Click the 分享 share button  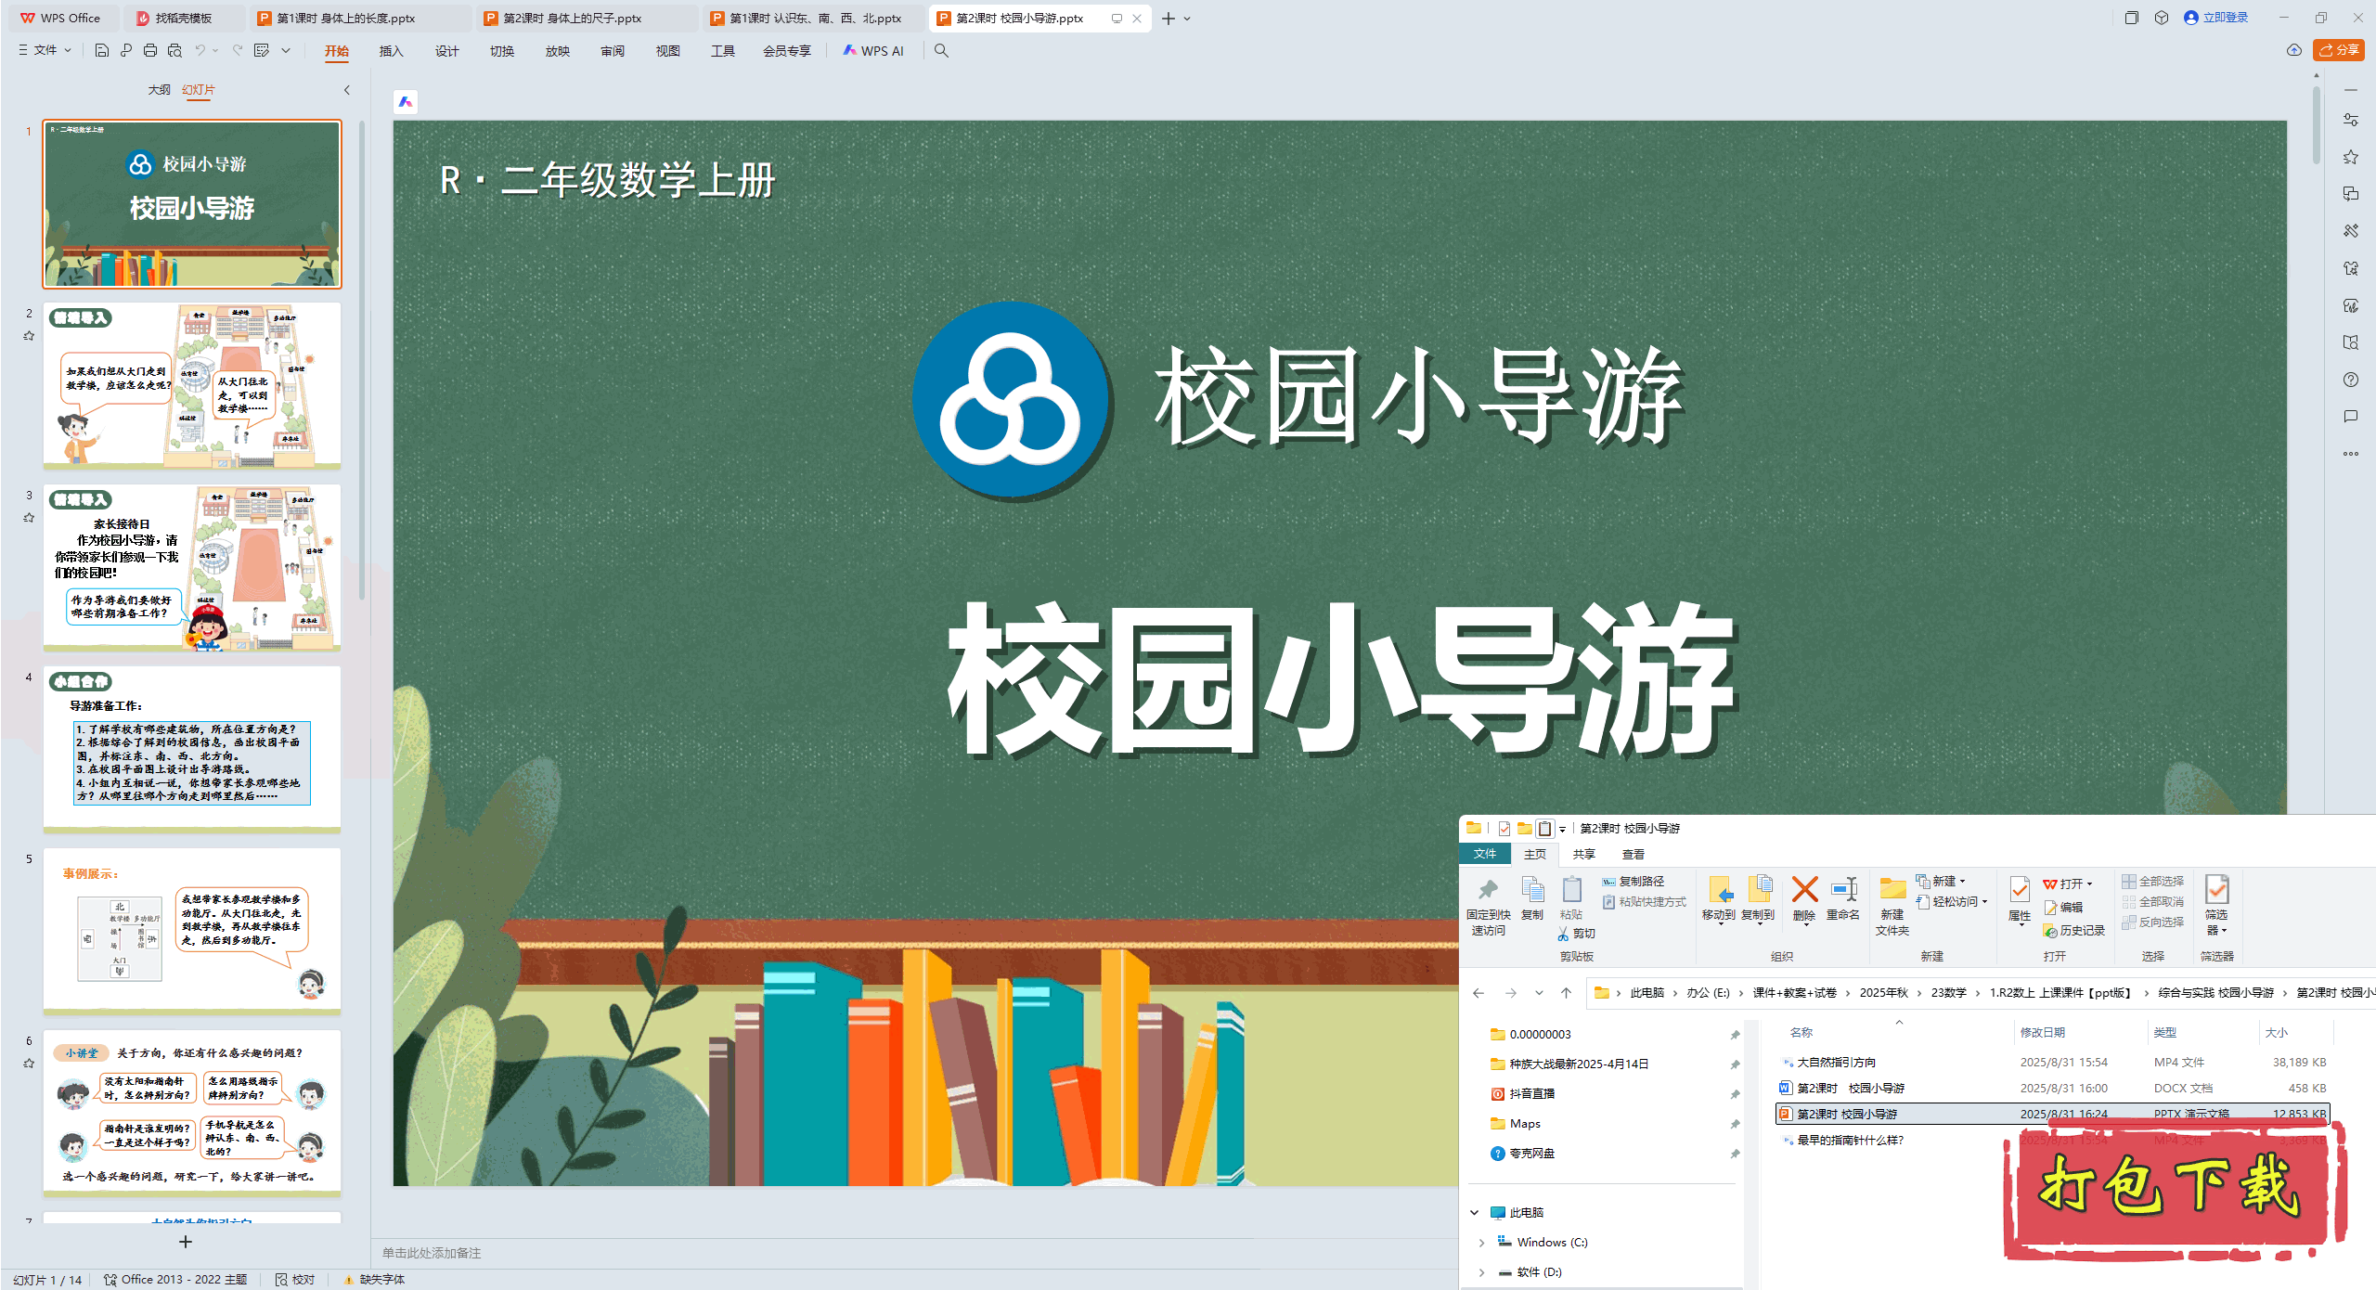click(x=2339, y=50)
